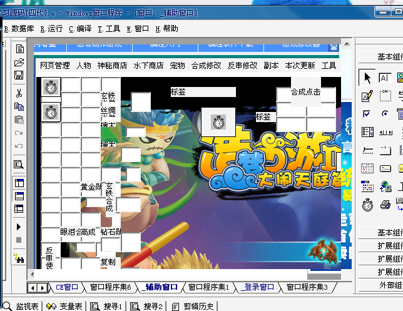
Task: Click the vertical scrollbar up arrow
Action: pyautogui.click(x=347, y=44)
